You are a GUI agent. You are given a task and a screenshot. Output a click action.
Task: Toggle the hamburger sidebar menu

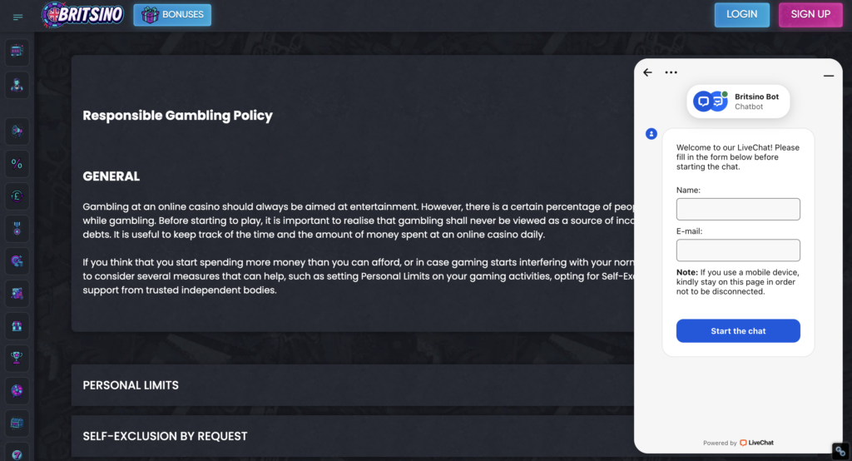coord(17,17)
